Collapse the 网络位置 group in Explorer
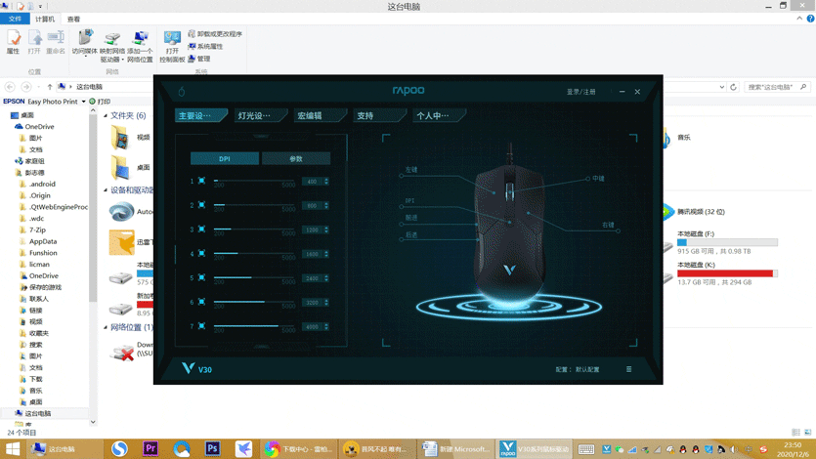 [106, 327]
